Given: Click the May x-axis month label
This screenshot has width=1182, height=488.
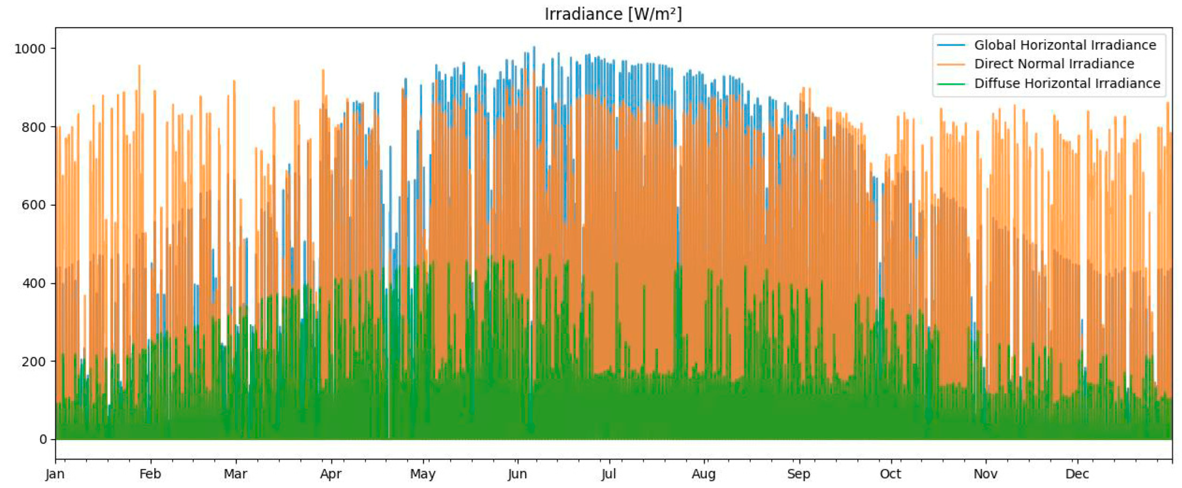Looking at the screenshot, I should pyautogui.click(x=423, y=474).
